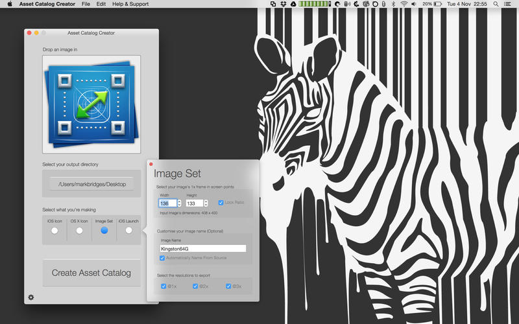Open the Edit menu
Viewport: 519px width, 324px height.
pos(101,4)
